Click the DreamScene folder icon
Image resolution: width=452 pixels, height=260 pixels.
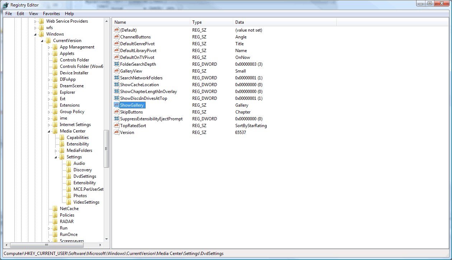click(x=55, y=86)
